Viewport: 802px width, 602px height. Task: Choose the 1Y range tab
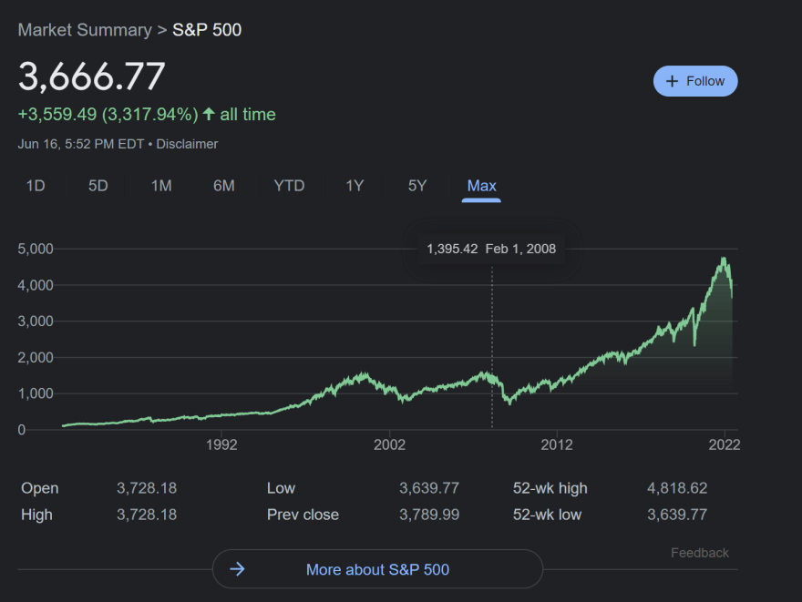(x=355, y=186)
